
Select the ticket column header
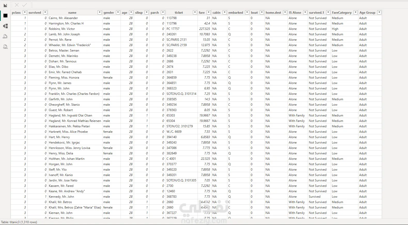[x=179, y=12]
